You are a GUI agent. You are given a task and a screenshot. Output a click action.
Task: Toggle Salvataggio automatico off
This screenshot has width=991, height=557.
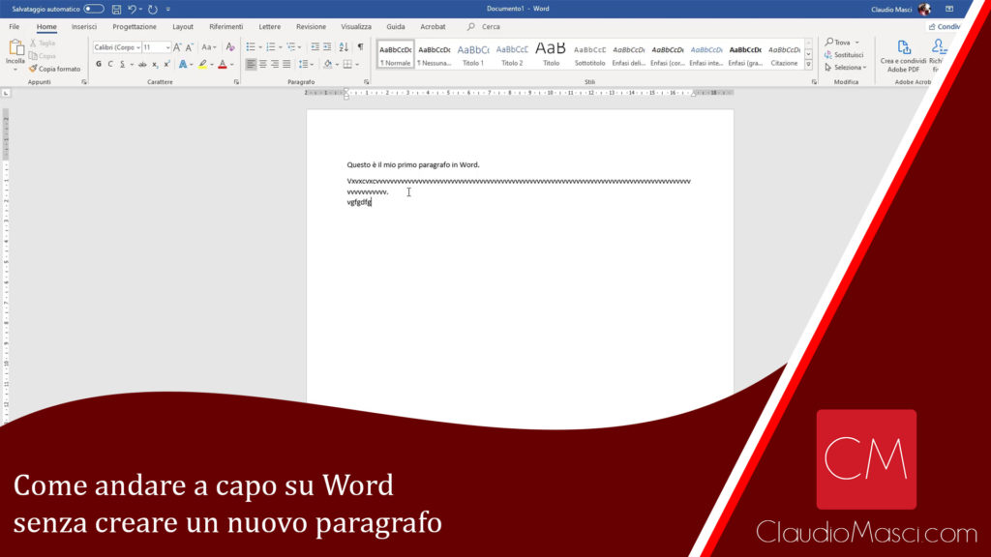[x=92, y=8]
